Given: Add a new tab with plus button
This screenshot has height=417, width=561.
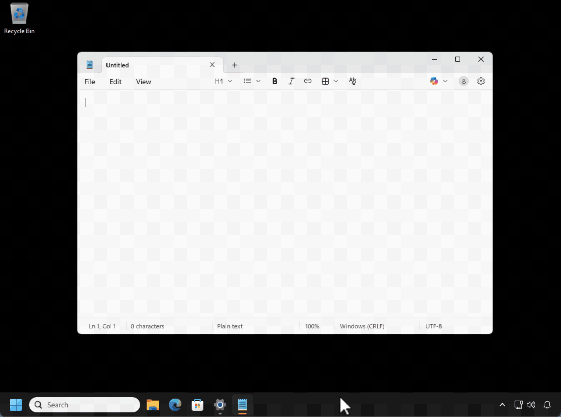Looking at the screenshot, I should click(x=234, y=65).
